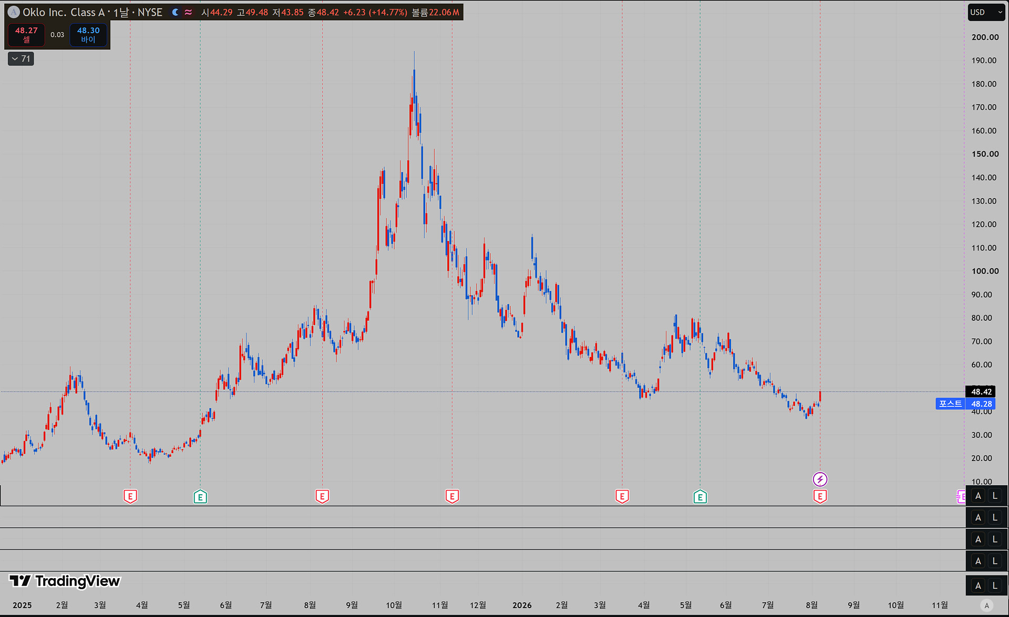Click the 포스트 48.28 post-market price label
The image size is (1009, 617).
[965, 404]
